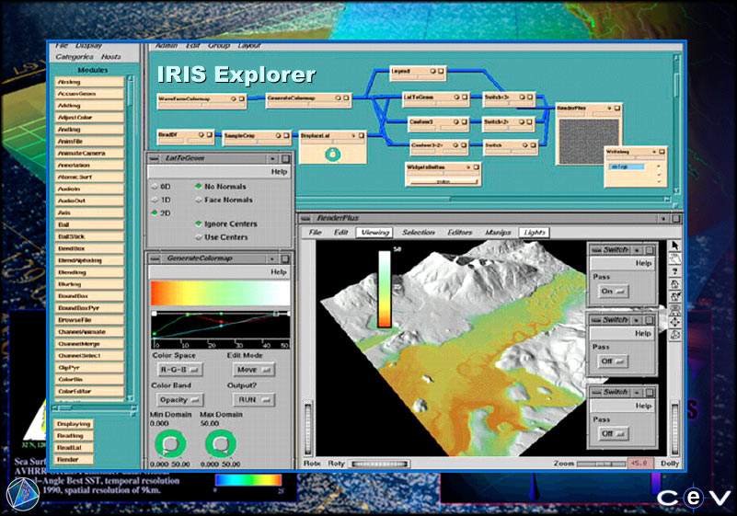Open the Hosts menu
The height and width of the screenshot is (516, 737).
tap(111, 57)
